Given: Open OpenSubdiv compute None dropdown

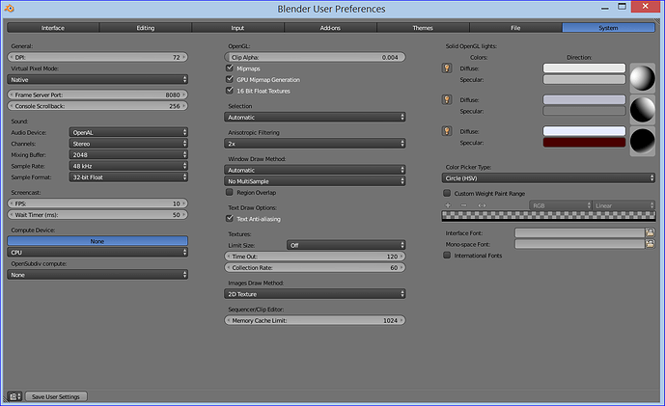Looking at the screenshot, I should click(97, 275).
